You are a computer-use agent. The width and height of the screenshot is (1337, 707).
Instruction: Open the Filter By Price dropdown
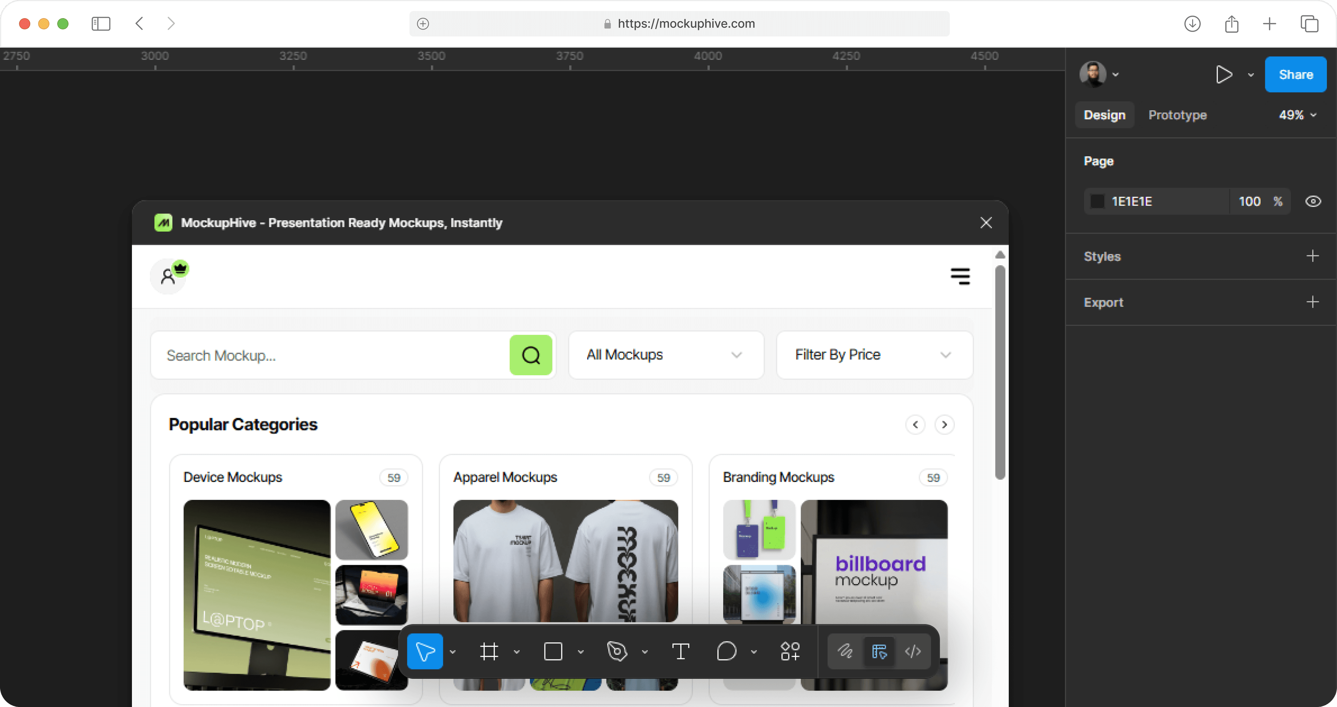[x=874, y=355]
